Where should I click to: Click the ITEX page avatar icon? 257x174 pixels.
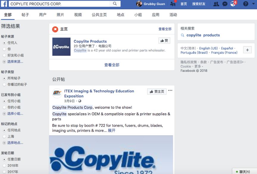pos(57,93)
